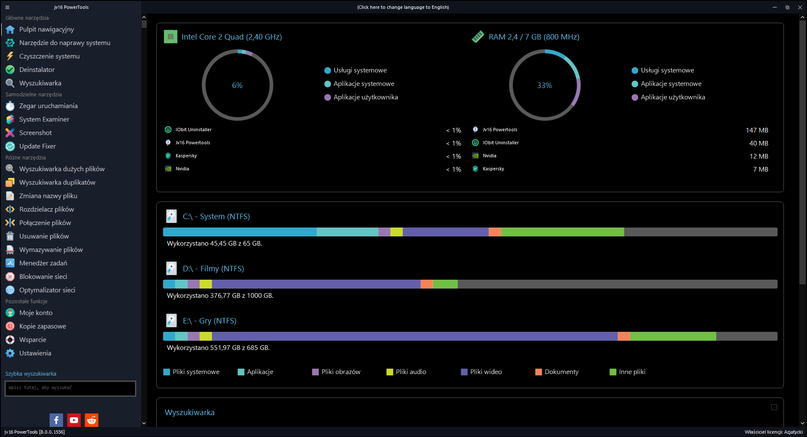Click the sidebar scroll-down arrow

point(144,423)
